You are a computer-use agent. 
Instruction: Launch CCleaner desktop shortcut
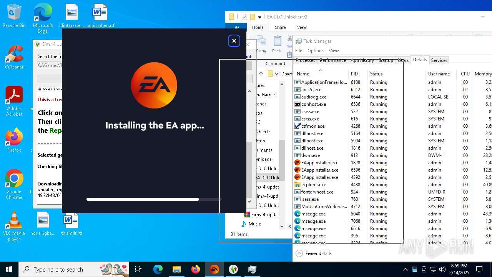click(x=14, y=57)
